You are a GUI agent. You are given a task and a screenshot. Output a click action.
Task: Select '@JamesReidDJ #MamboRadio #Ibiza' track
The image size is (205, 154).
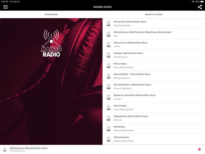tap(132, 74)
